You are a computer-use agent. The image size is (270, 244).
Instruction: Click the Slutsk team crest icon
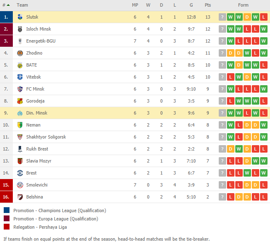20,17
